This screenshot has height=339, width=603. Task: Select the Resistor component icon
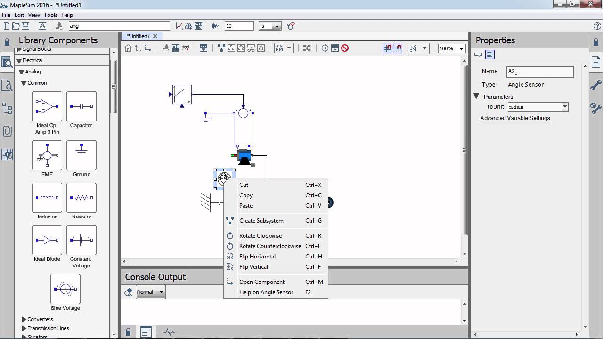81,198
